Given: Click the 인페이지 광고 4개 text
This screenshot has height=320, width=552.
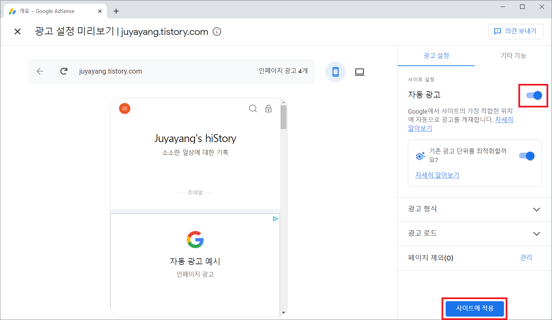Looking at the screenshot, I should pos(283,71).
